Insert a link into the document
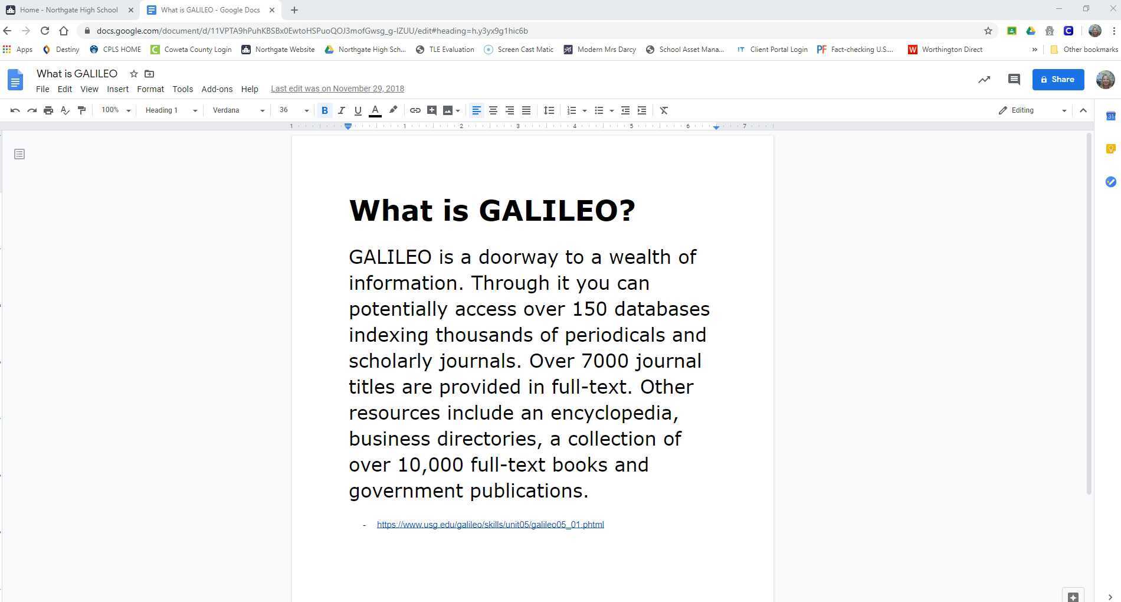This screenshot has width=1121, height=602. point(415,110)
